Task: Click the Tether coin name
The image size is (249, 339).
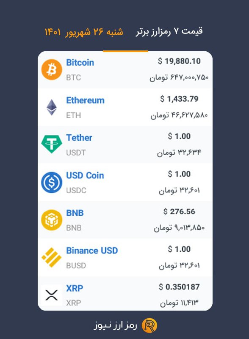Action: click(79, 138)
